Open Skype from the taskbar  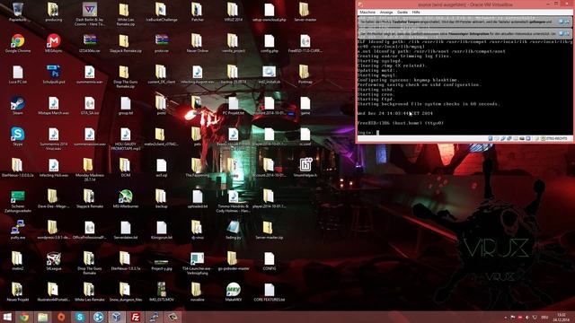coord(80,317)
